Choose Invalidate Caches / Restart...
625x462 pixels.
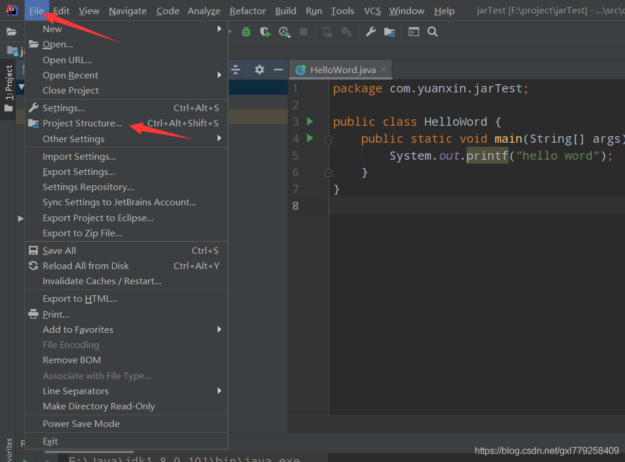[x=102, y=281]
